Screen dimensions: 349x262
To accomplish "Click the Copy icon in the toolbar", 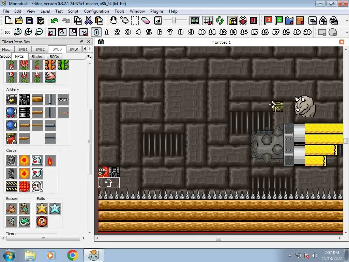I will tap(78, 20).
